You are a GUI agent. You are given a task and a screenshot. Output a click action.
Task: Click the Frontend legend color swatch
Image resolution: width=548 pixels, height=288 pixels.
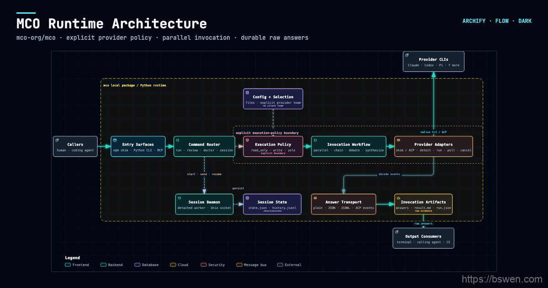point(68,265)
